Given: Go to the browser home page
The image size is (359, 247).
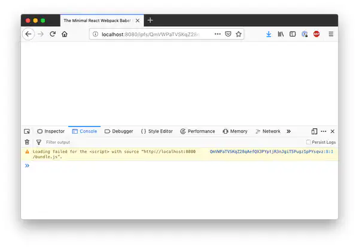Looking at the screenshot, I should point(65,34).
